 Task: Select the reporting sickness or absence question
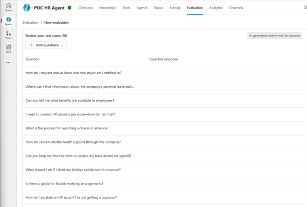(x=164, y=128)
